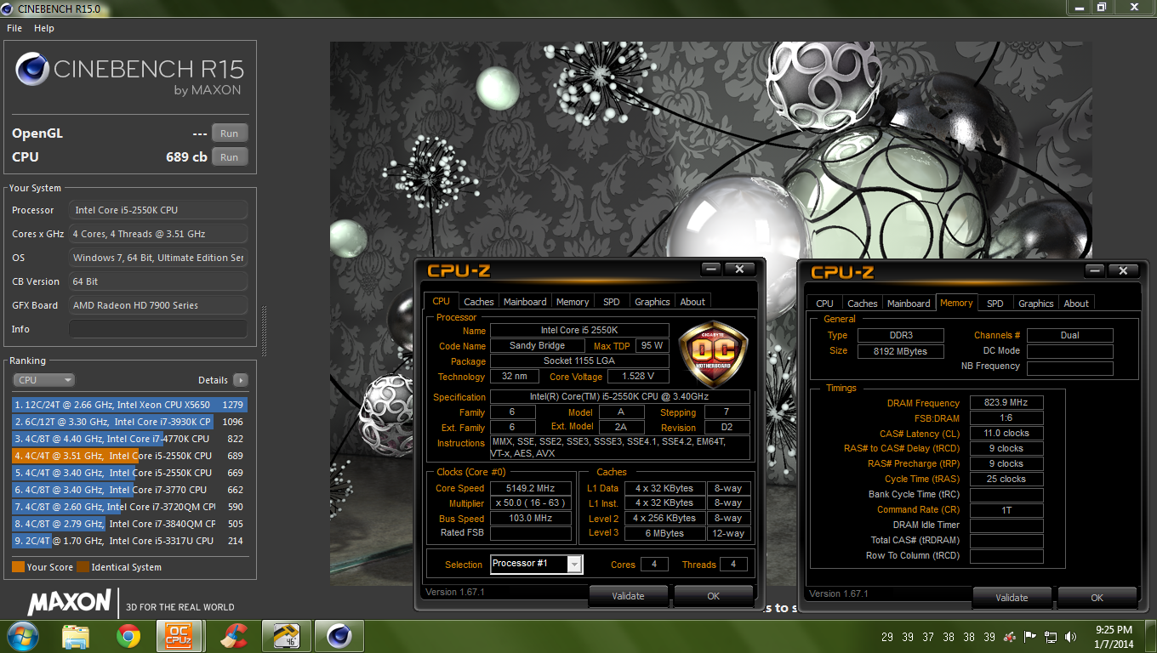Click the Cinebench R15 logo sphere

[32, 69]
